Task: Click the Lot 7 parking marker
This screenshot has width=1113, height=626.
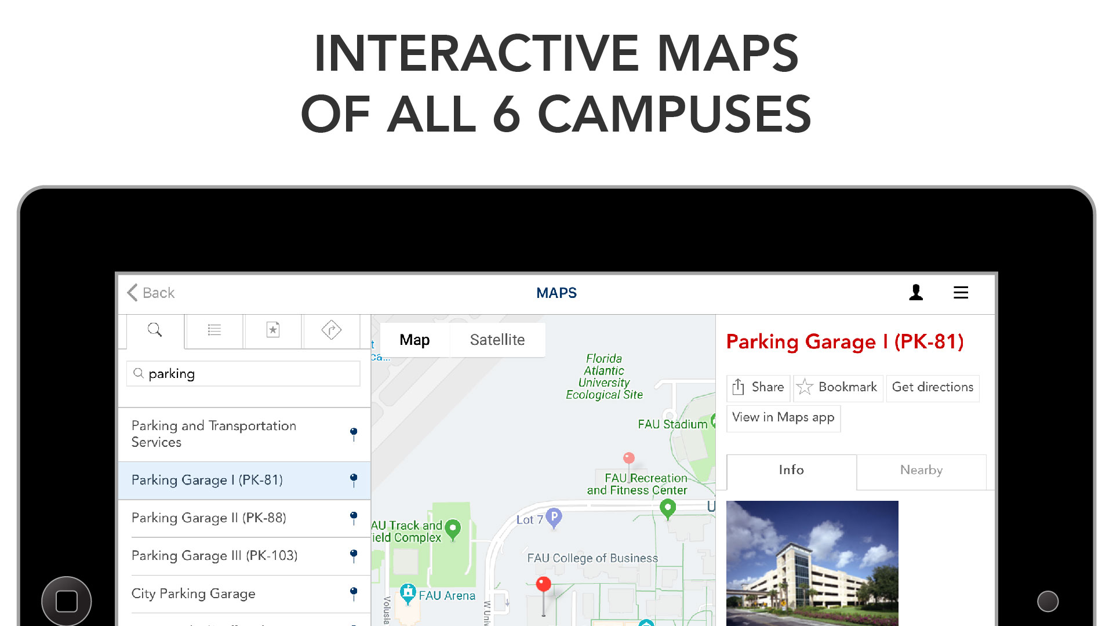Action: coord(554,516)
